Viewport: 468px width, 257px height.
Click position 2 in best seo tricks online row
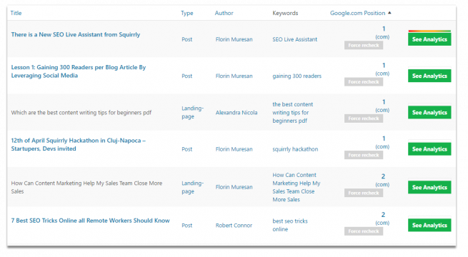coord(383,215)
